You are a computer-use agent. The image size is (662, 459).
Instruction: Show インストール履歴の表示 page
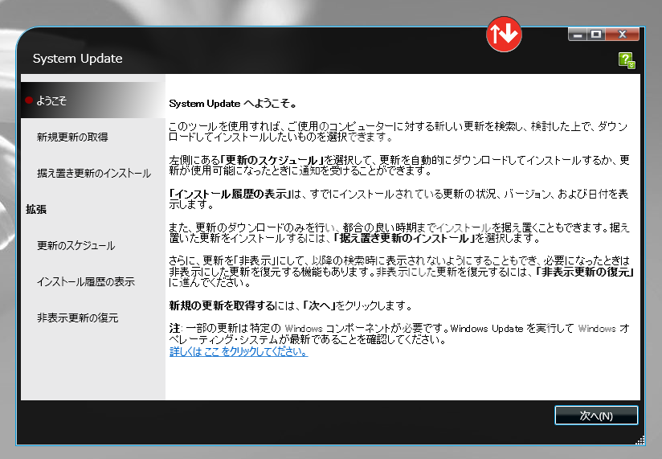(x=86, y=281)
